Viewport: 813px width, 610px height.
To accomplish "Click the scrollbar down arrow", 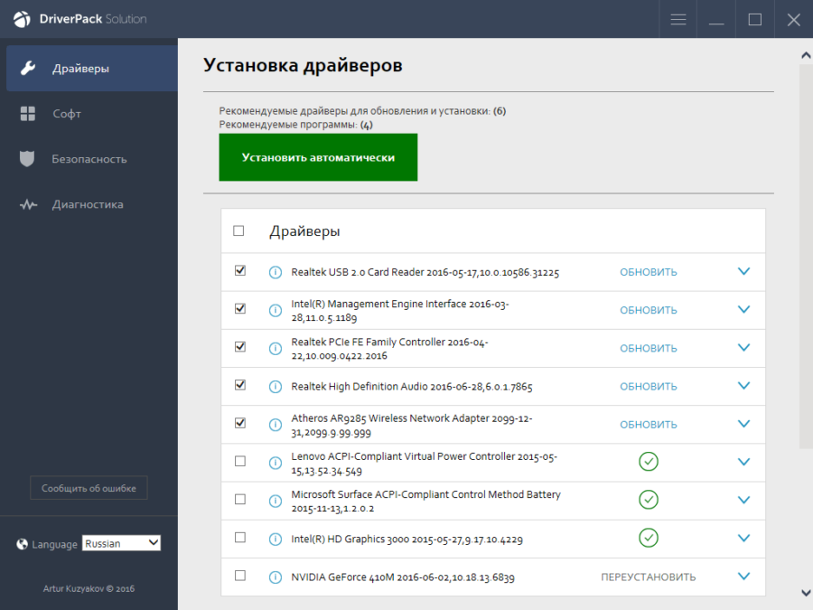I will (x=806, y=593).
